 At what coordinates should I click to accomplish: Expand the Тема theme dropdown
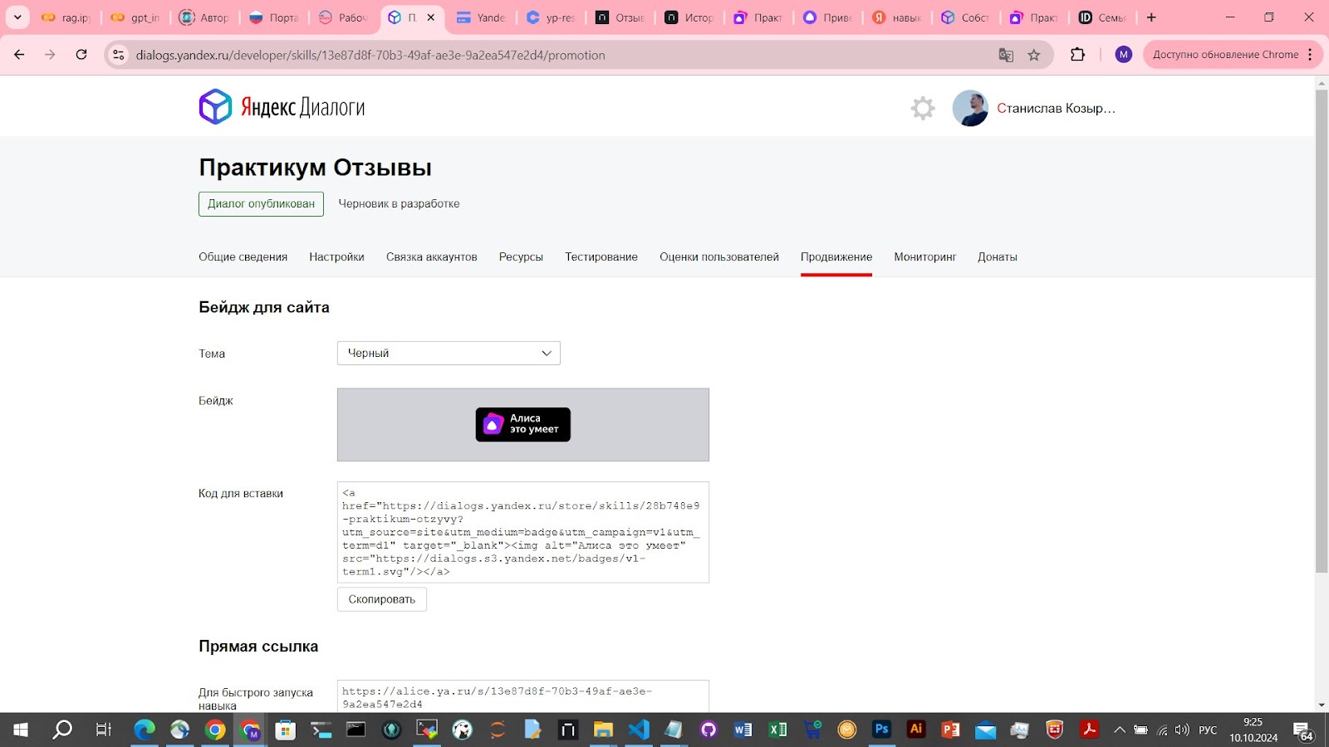coord(449,353)
